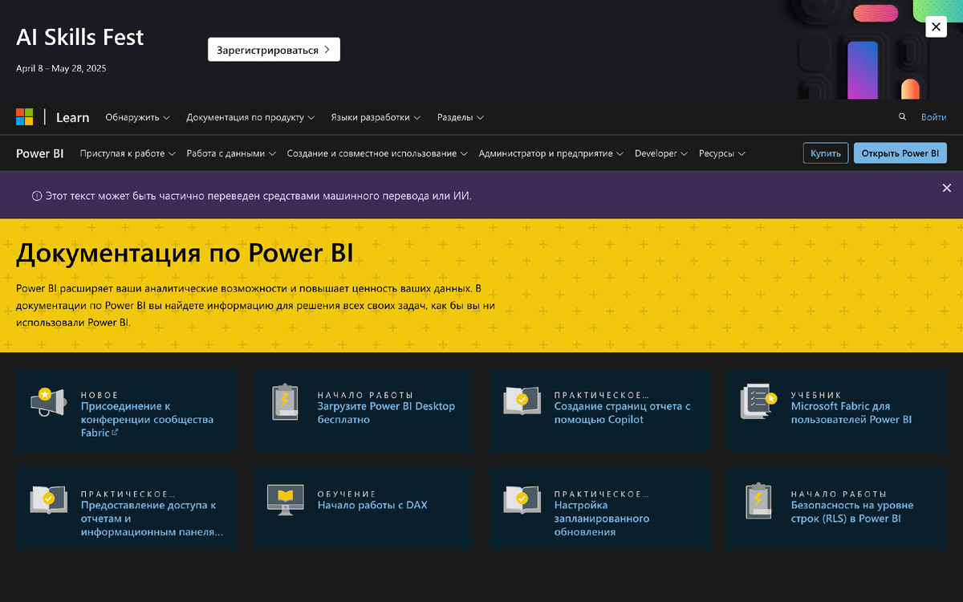Close the AI Skills Fest banner
The width and height of the screenshot is (963, 602).
pyautogui.click(x=936, y=26)
